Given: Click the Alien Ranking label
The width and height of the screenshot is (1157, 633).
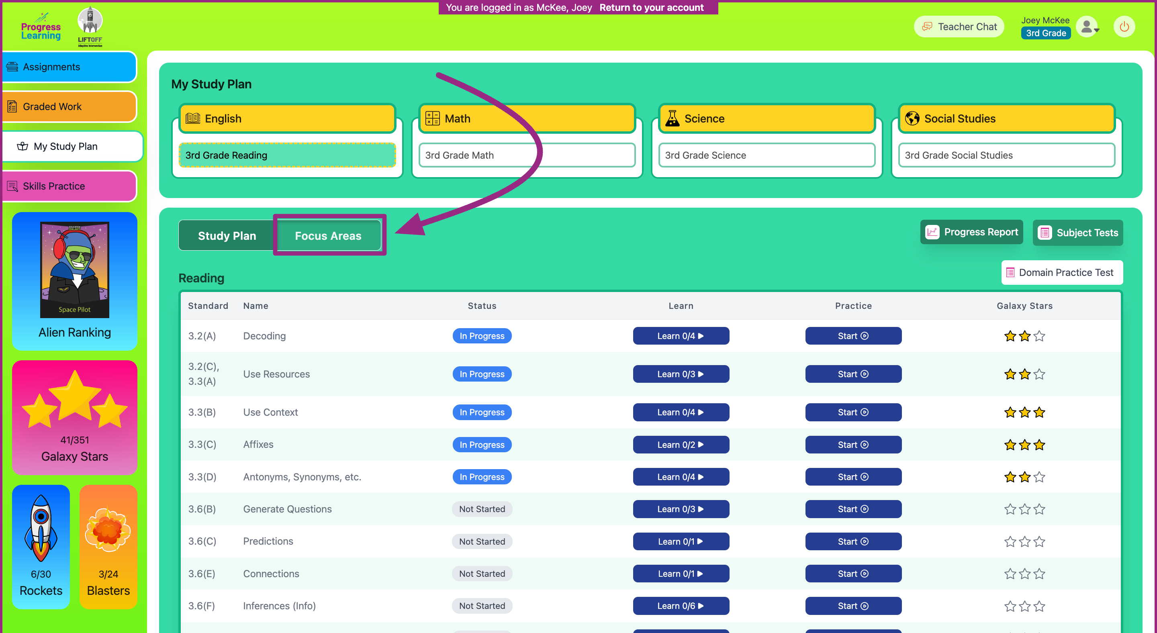Looking at the screenshot, I should pos(75,332).
